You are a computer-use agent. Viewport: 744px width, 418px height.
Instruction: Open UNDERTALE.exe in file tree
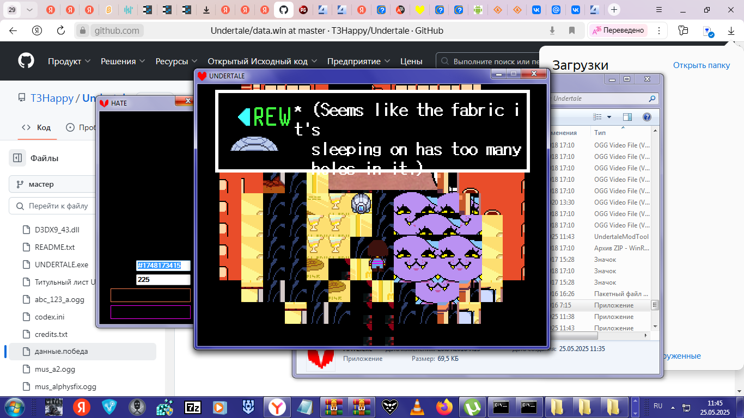pos(61,265)
